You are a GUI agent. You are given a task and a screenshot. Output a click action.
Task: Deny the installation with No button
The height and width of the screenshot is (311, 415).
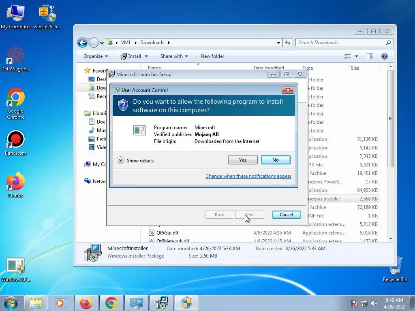276,160
